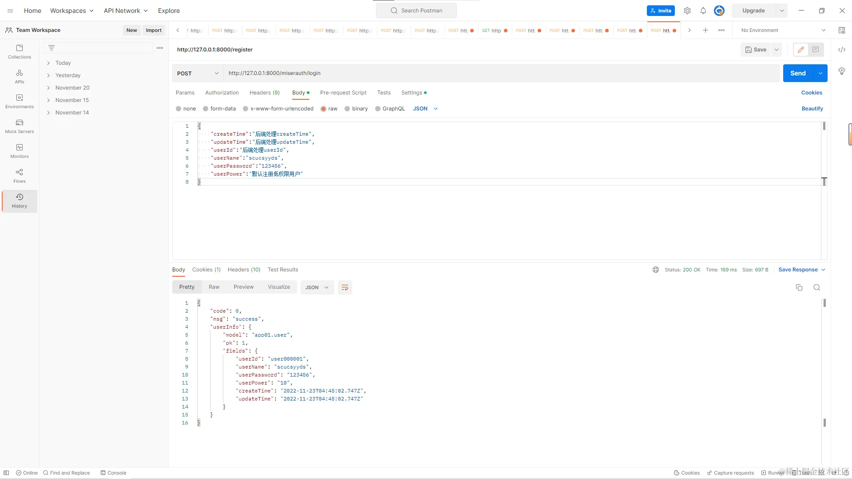Screen dimensions: 852x479
Task: Open response Cookies (1) tab
Action: tap(206, 270)
